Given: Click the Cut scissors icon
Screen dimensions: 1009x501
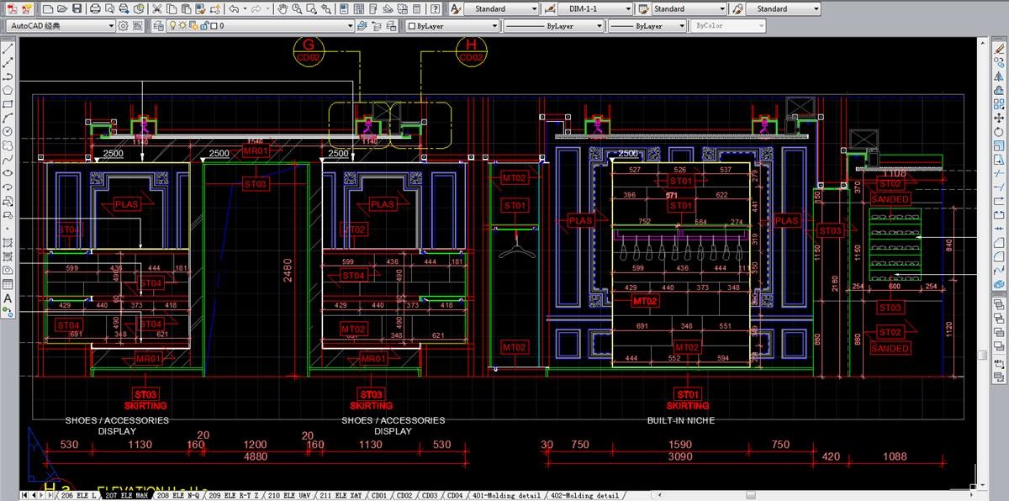Looking at the screenshot, I should click(x=156, y=8).
